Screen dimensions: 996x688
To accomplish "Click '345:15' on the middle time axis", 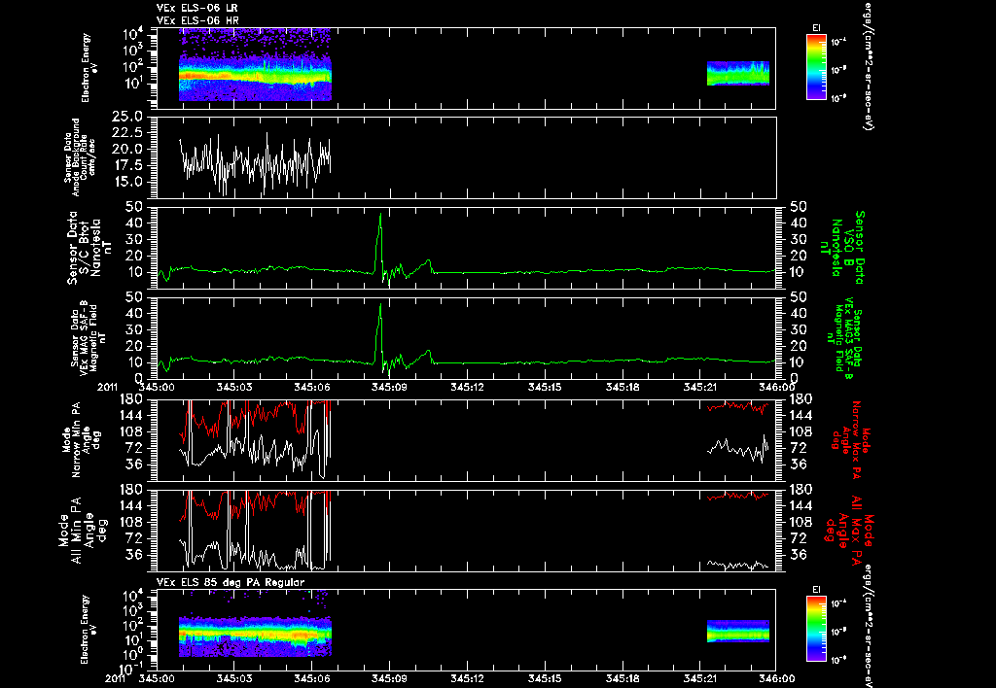I will click(x=545, y=386).
